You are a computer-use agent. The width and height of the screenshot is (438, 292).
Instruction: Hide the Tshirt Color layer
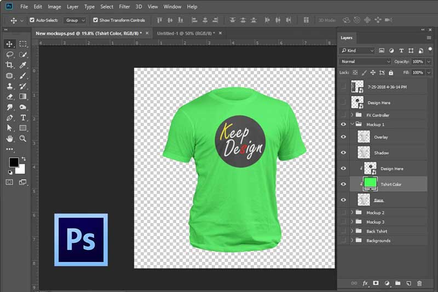pos(343,184)
